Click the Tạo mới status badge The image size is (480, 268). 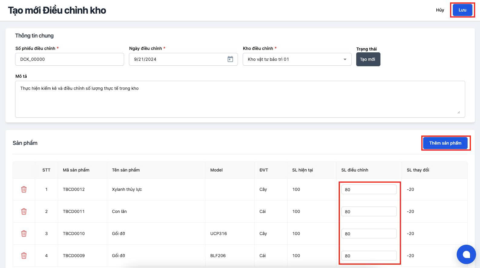pos(368,59)
